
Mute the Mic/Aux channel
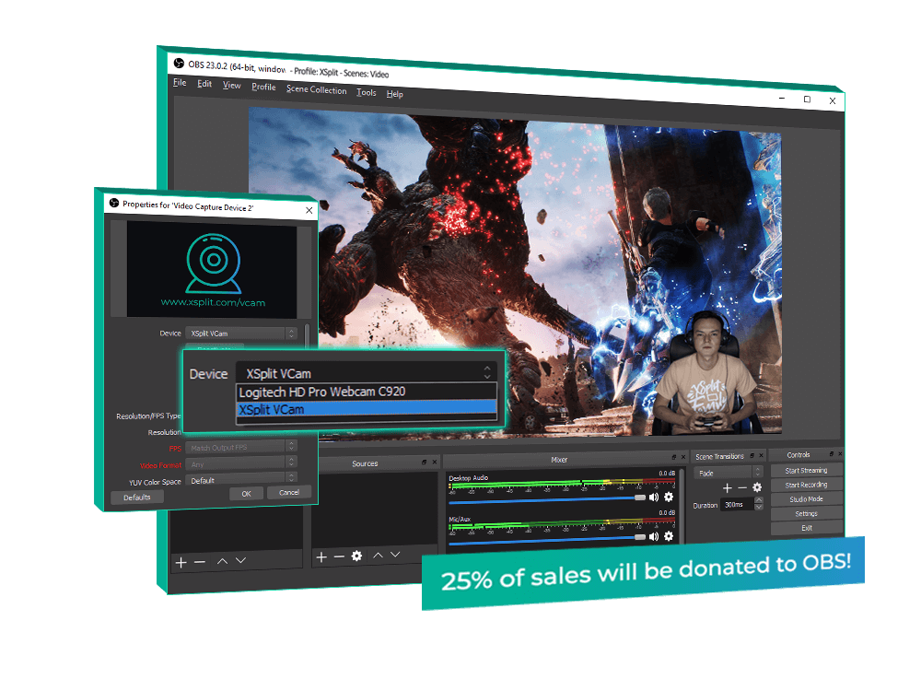654,536
